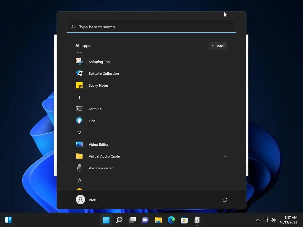Viewport: 303px width, 227px height.
Task: Click the VM6 user avatar
Action: coord(80,200)
